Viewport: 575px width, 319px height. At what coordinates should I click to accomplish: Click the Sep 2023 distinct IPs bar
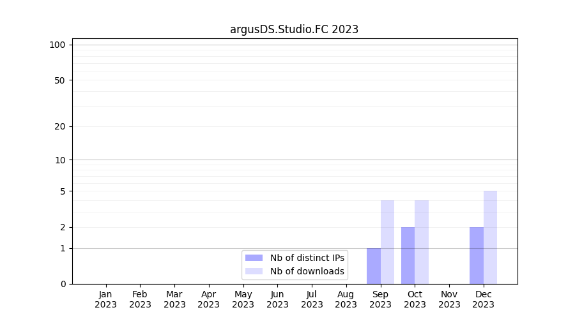click(x=374, y=266)
